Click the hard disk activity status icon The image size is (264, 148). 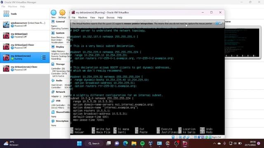[173, 137]
